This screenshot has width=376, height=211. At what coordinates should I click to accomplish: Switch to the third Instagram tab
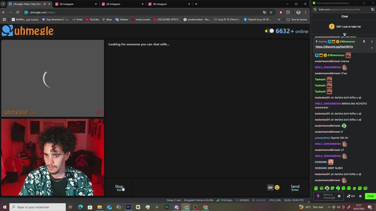pyautogui.click(x=169, y=4)
